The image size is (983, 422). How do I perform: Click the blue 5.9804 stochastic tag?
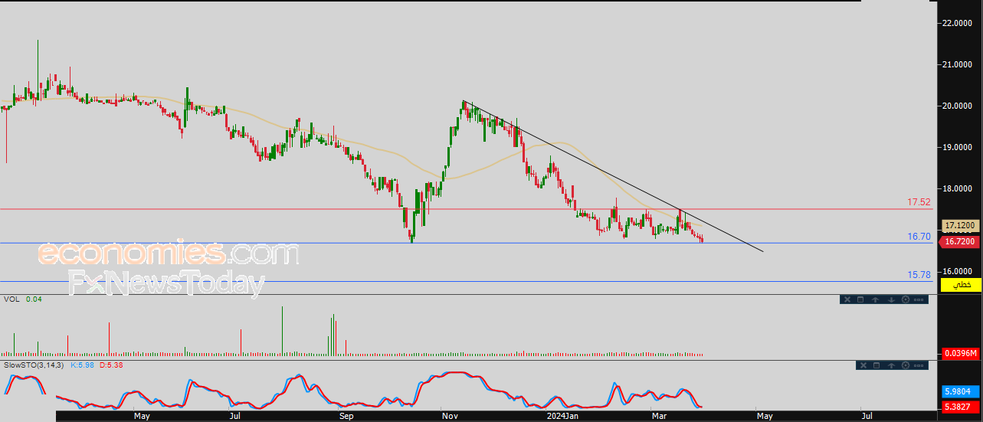click(x=960, y=391)
